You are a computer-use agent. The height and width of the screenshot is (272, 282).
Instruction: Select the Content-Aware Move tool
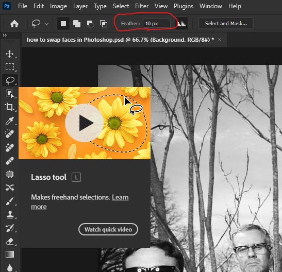(x=10, y=188)
